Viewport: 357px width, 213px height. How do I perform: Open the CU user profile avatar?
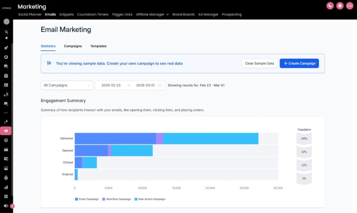click(350, 6)
